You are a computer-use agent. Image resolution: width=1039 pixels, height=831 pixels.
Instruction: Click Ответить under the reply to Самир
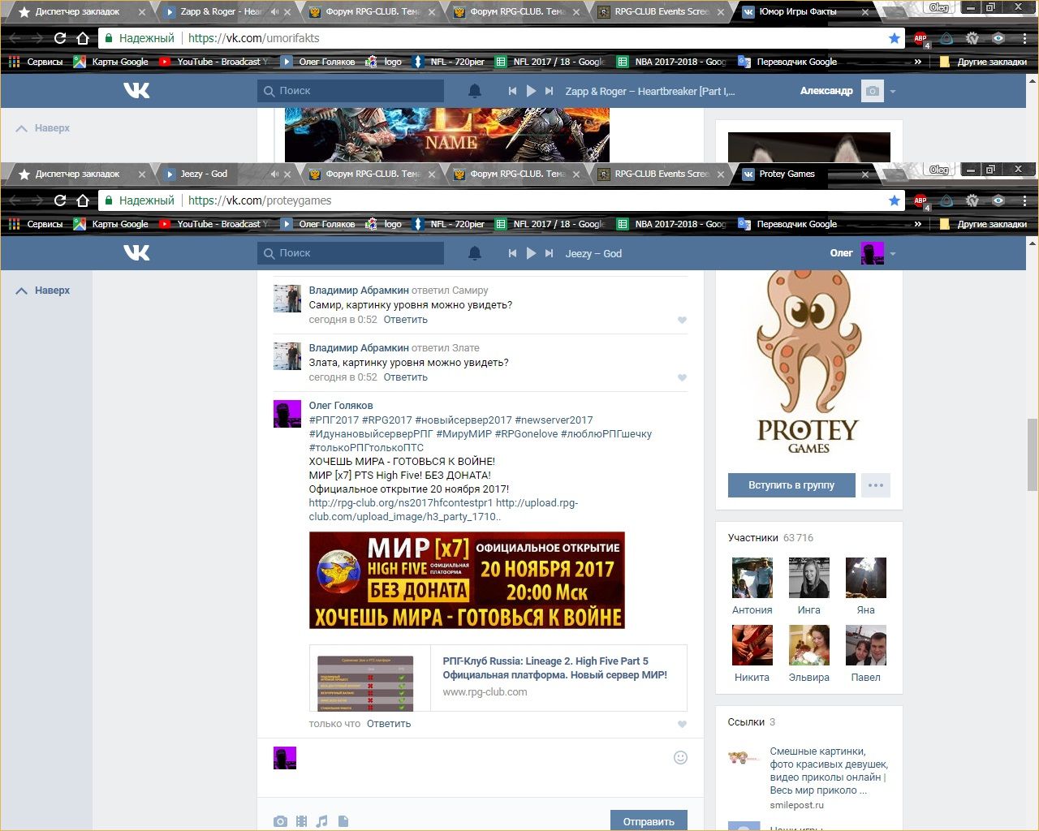click(405, 320)
